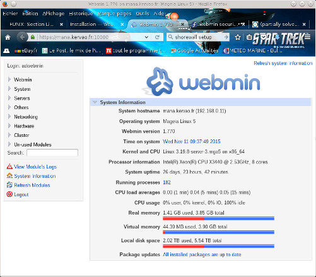Reload the page with the refresh icon
The height and width of the screenshot is (277, 316).
[x=157, y=37]
